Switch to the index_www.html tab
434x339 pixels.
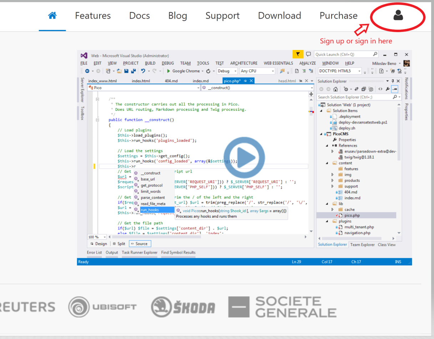tap(102, 81)
